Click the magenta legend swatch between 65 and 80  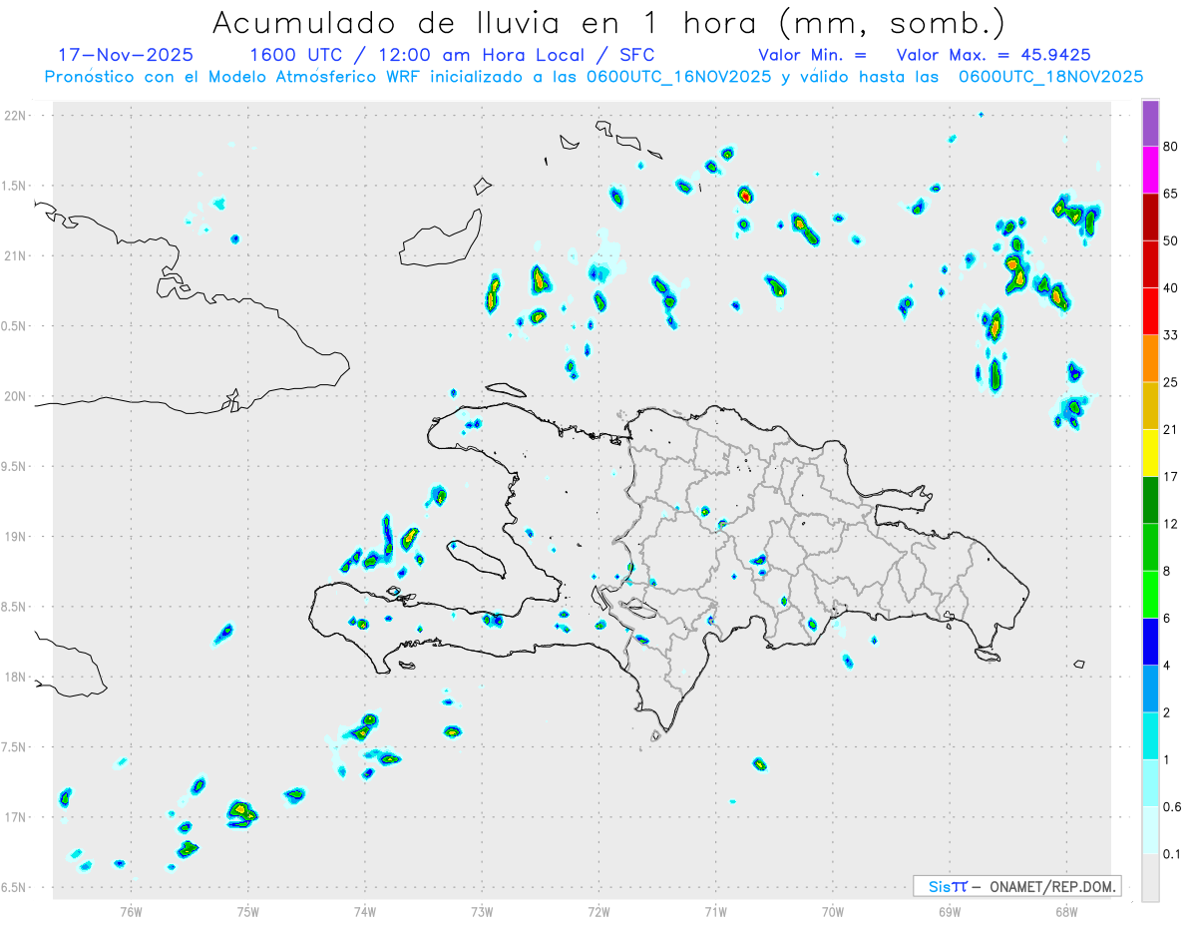(1150, 171)
